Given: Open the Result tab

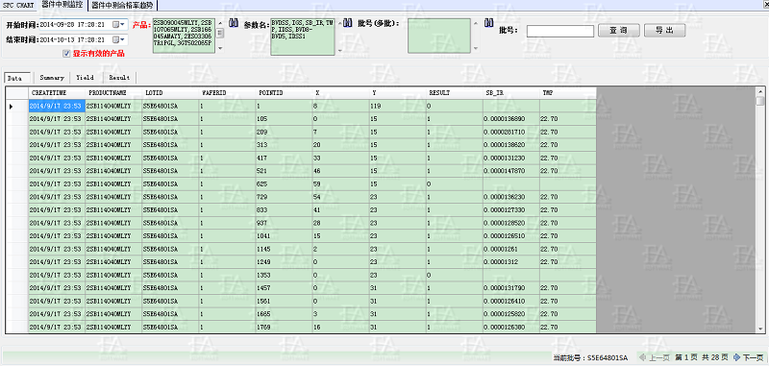Looking at the screenshot, I should pos(119,78).
